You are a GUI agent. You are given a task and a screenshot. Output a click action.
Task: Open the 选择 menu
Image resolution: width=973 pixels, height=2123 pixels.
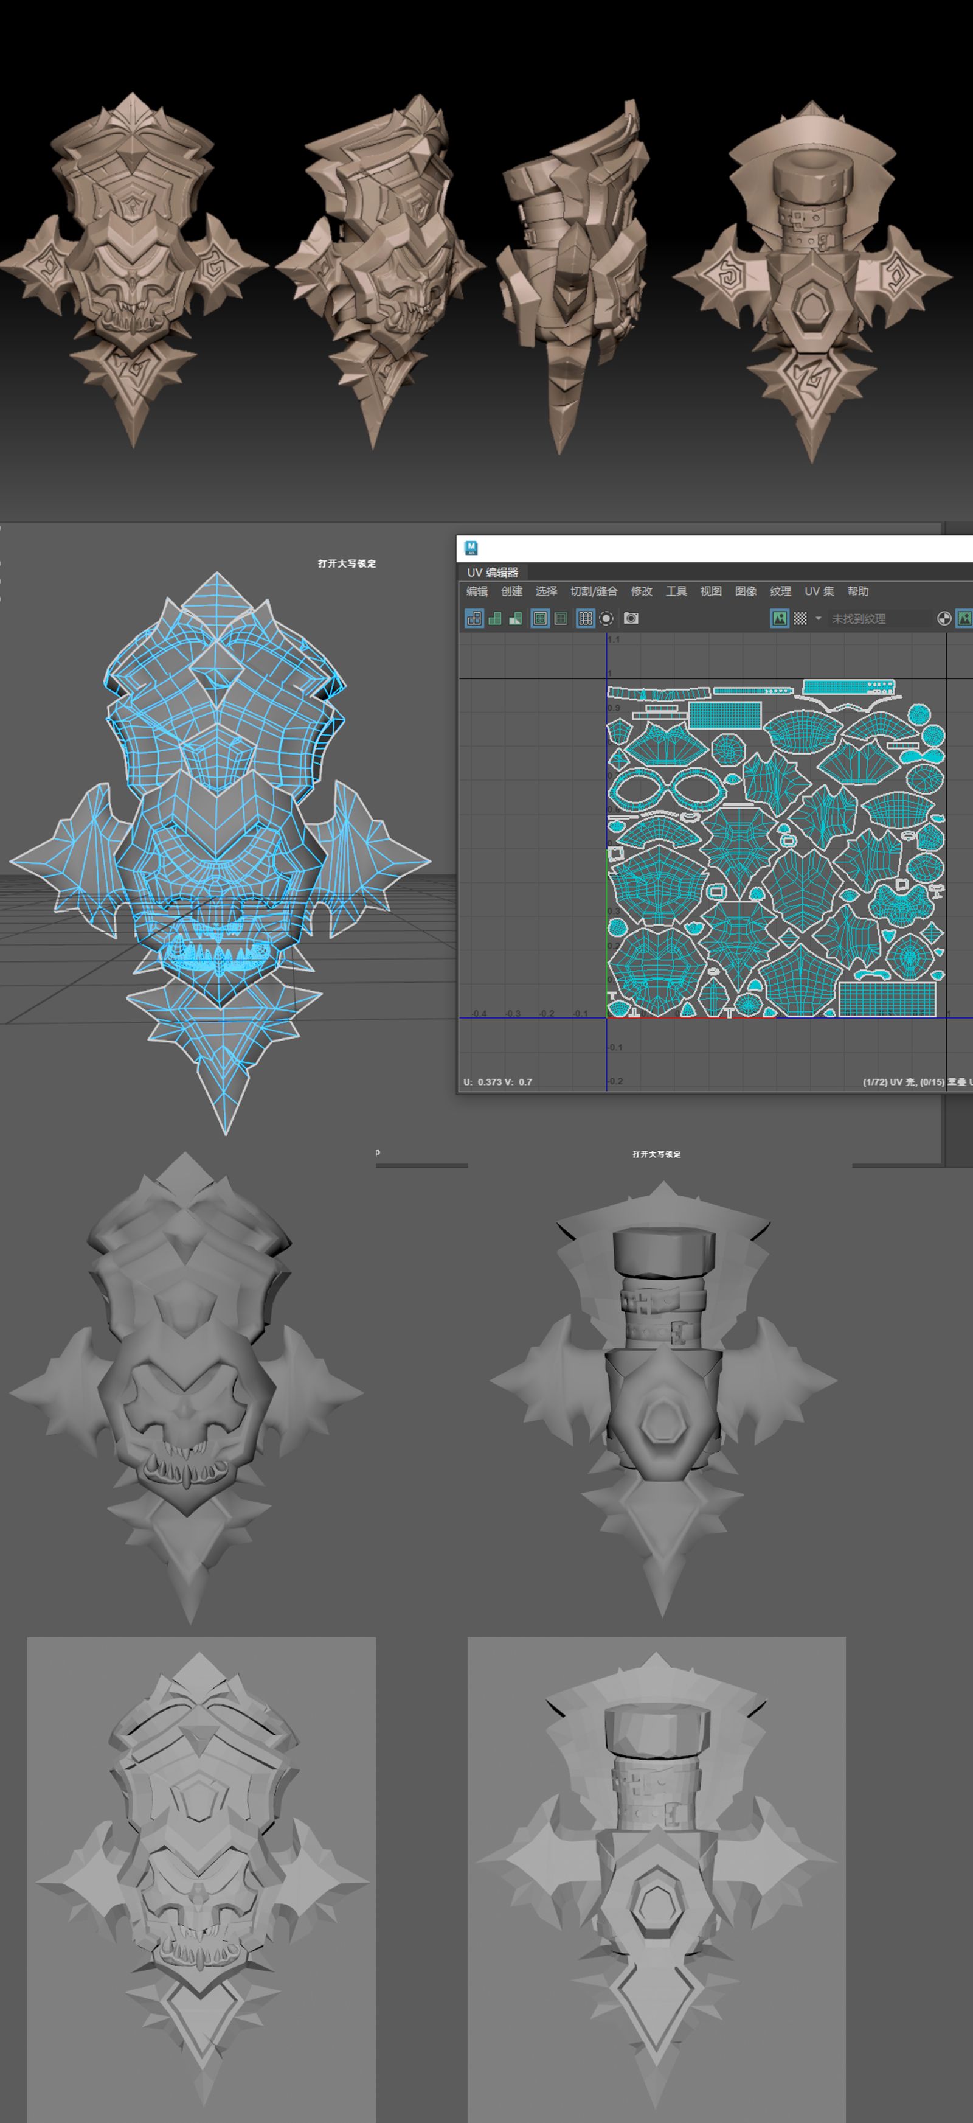(546, 591)
